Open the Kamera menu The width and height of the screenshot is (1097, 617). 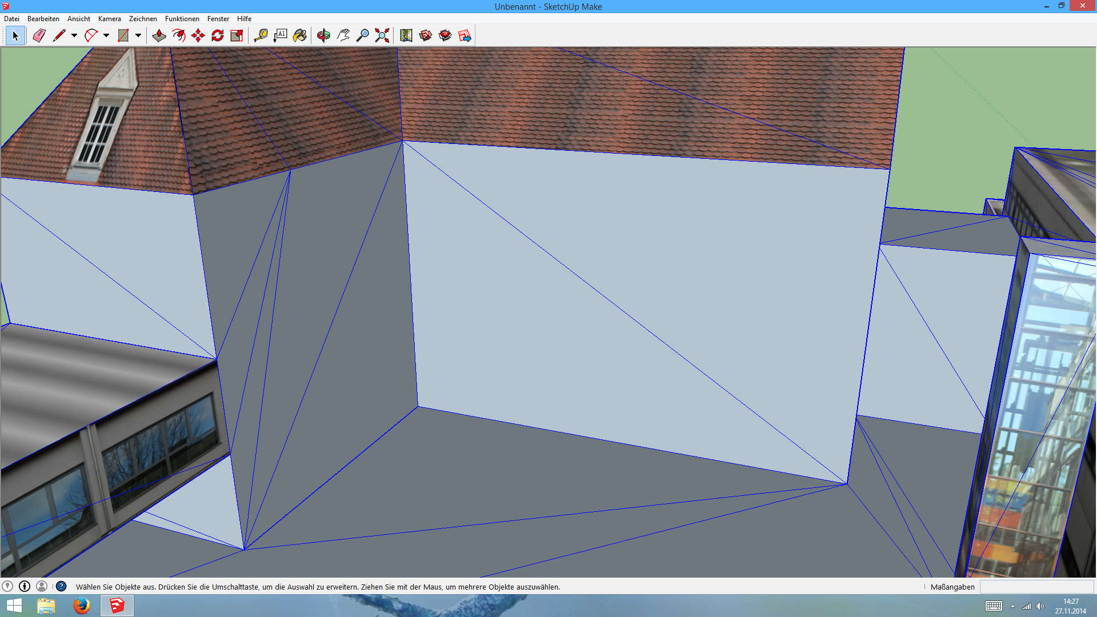point(109,19)
